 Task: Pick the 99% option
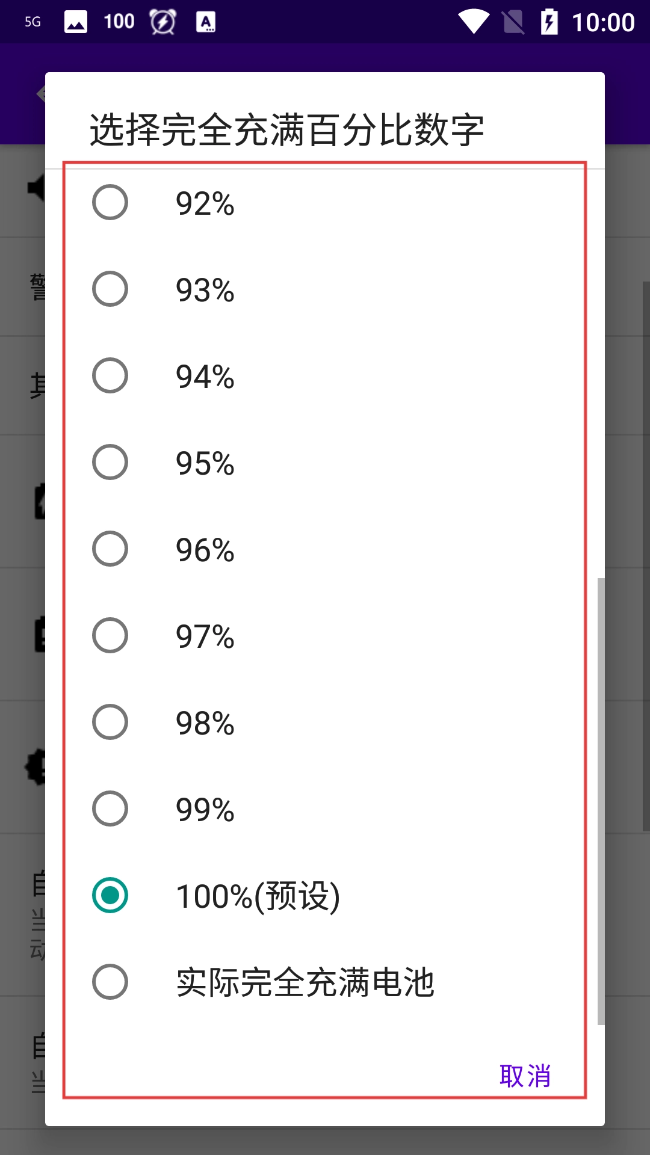point(110,809)
